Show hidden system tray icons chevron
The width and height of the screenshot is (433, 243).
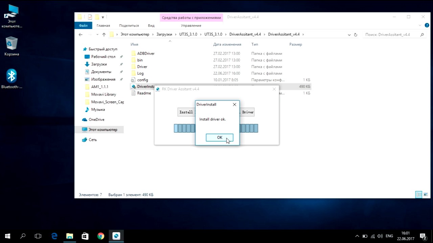357,236
